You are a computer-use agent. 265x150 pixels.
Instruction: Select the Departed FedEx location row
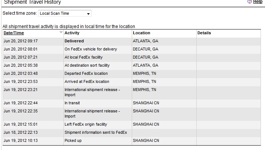coord(132,73)
